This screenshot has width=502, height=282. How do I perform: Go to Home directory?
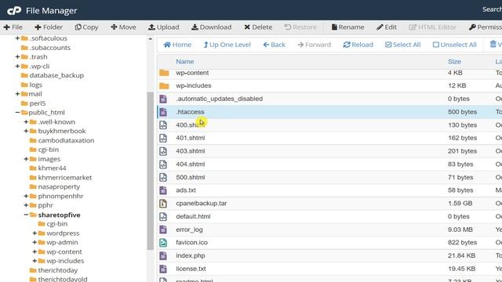point(177,45)
